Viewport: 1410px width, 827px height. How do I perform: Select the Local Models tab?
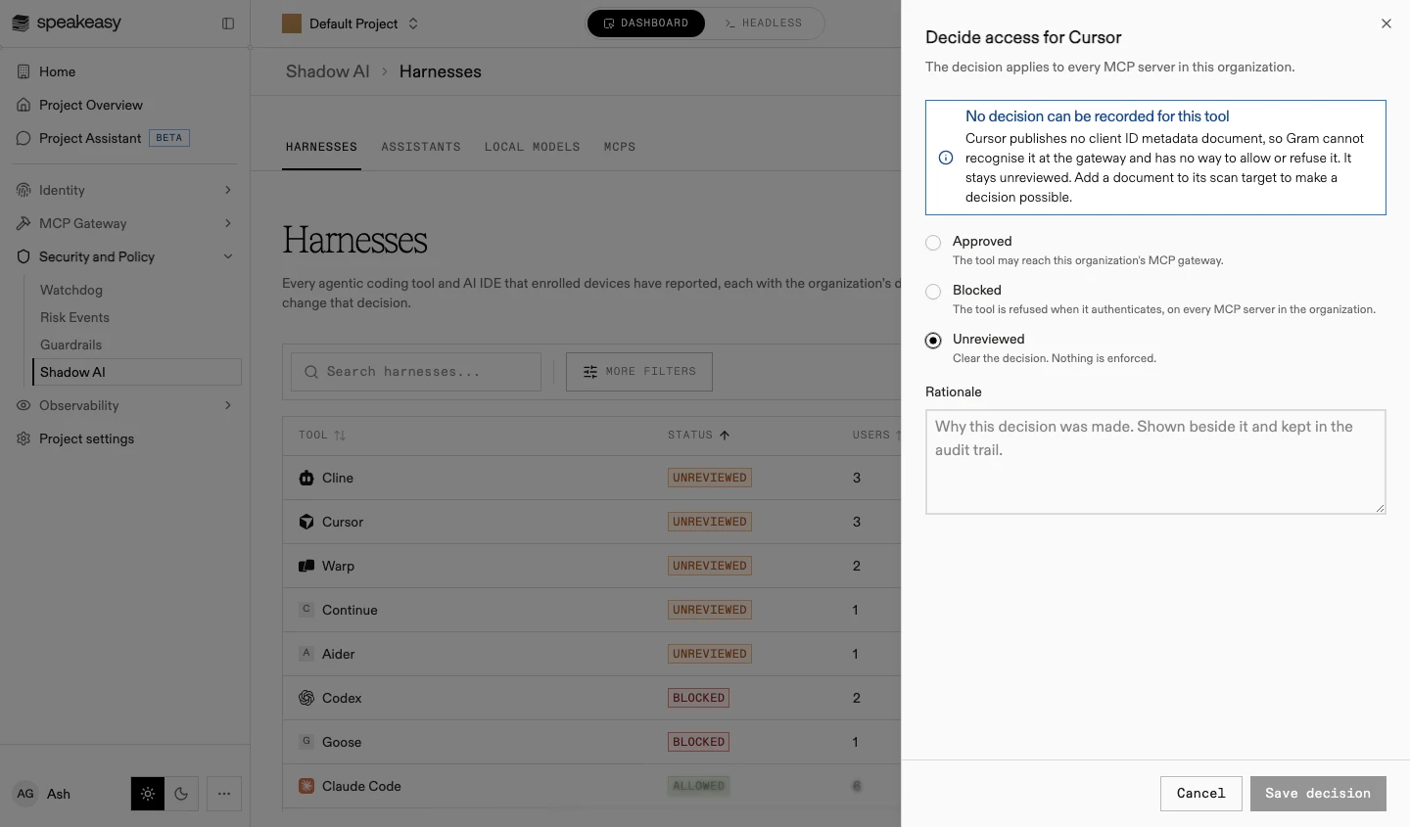point(532,147)
